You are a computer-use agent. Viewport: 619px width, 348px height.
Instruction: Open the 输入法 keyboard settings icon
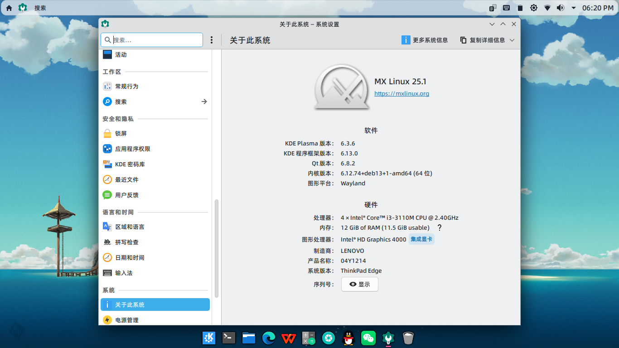pyautogui.click(x=107, y=273)
